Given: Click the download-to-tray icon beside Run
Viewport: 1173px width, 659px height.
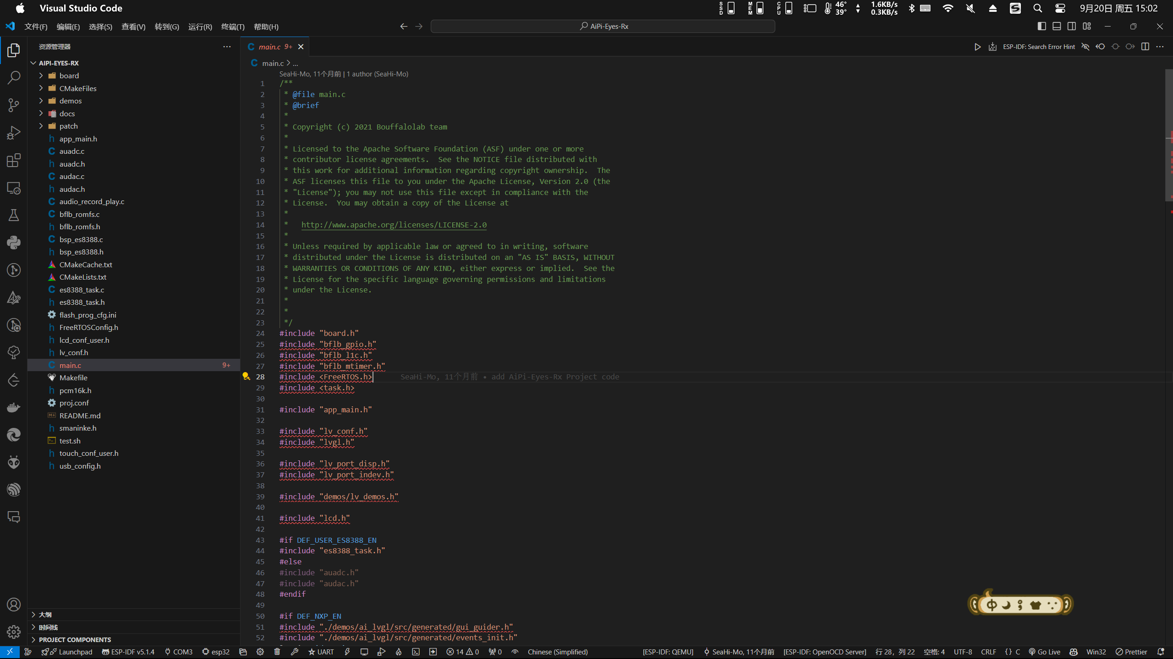Looking at the screenshot, I should 992,47.
